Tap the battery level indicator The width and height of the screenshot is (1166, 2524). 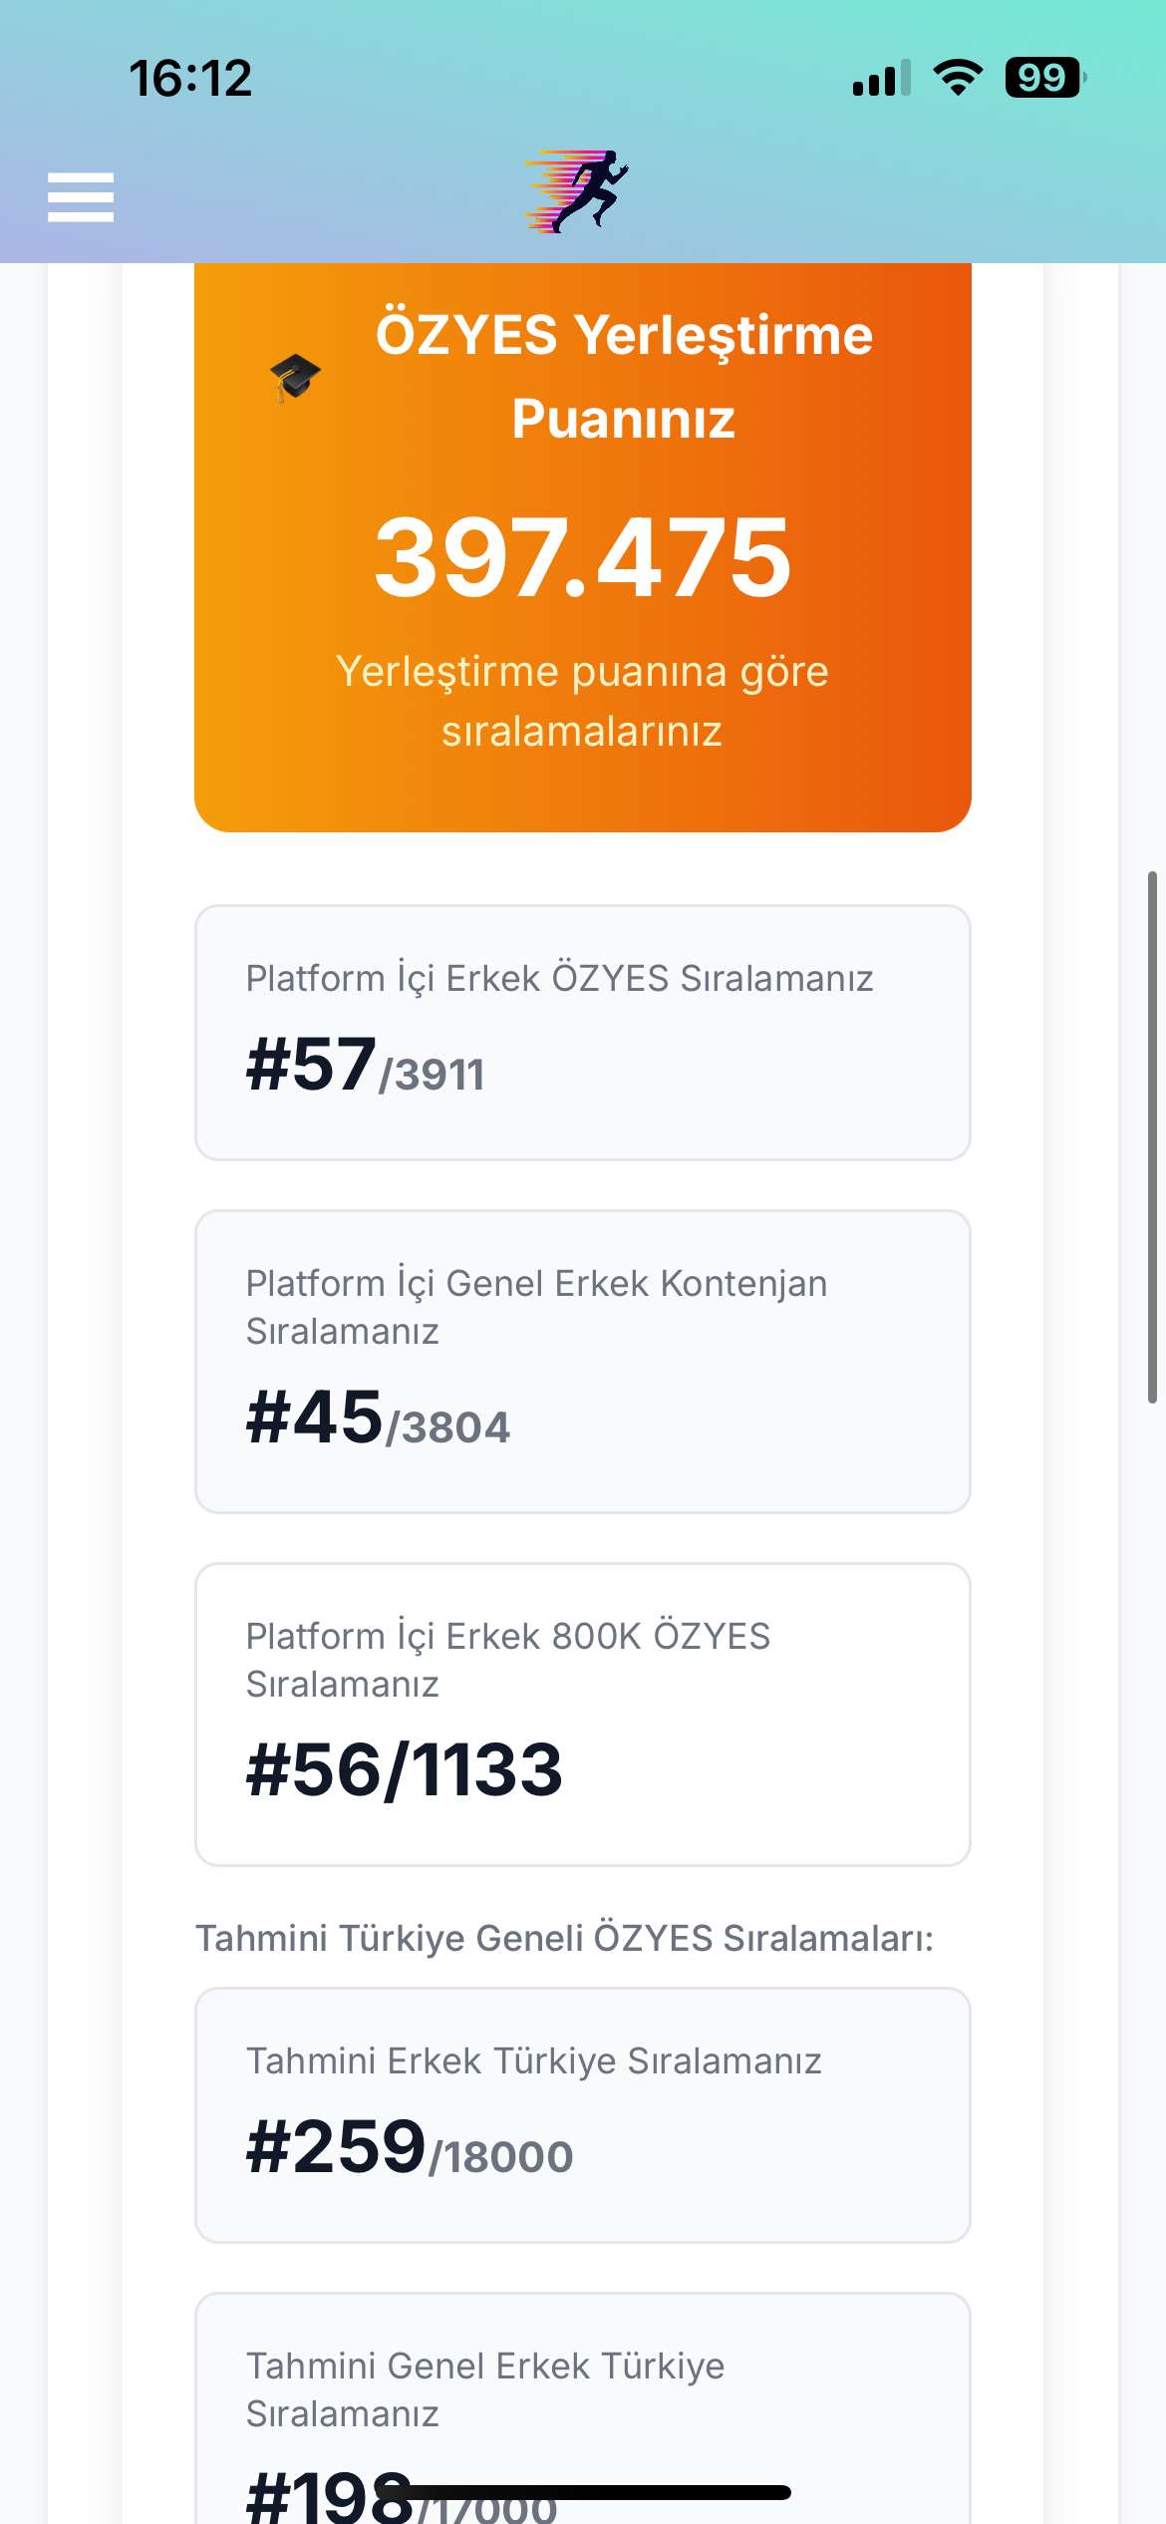pyautogui.click(x=1045, y=78)
